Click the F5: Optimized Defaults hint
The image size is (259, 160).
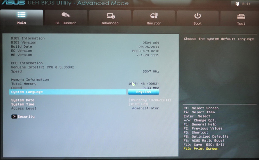[206, 136]
